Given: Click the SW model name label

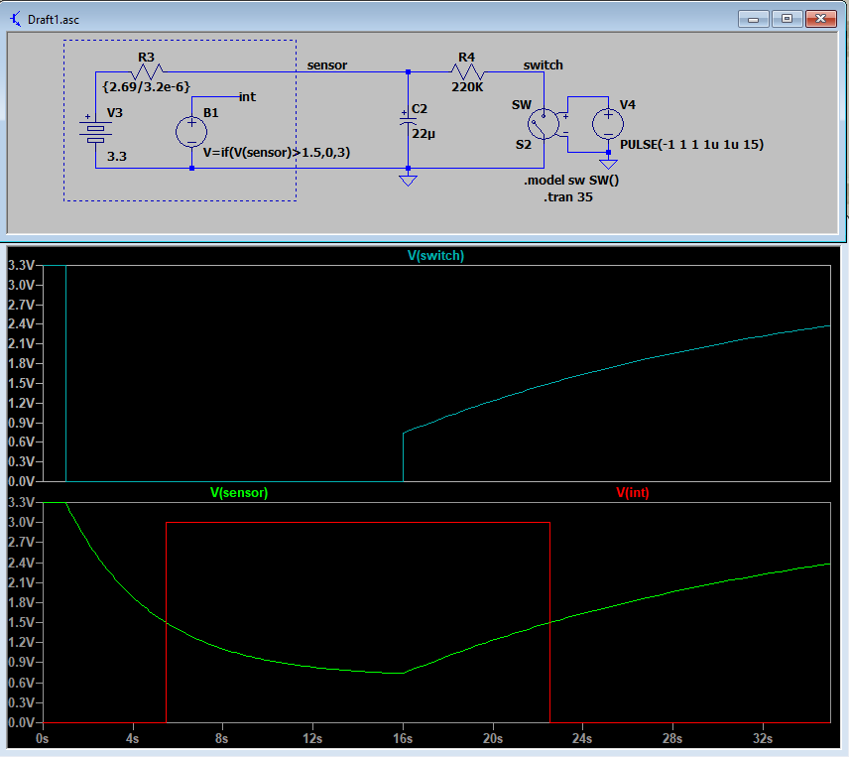Looking at the screenshot, I should pyautogui.click(x=522, y=104).
